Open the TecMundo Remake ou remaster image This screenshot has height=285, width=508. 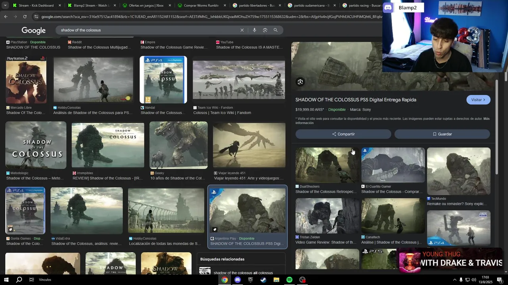(x=459, y=171)
